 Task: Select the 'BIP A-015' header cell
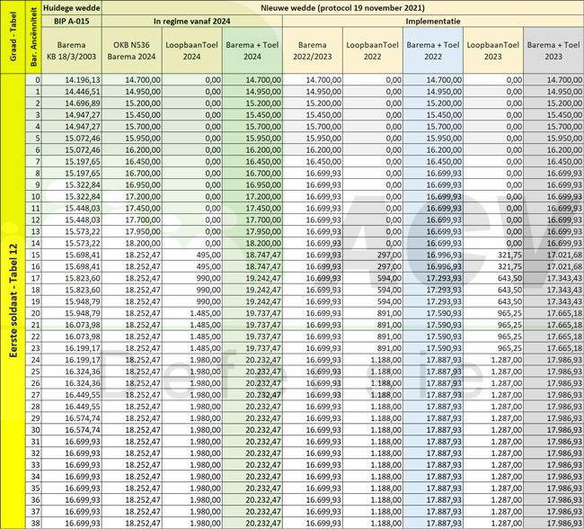[72, 21]
